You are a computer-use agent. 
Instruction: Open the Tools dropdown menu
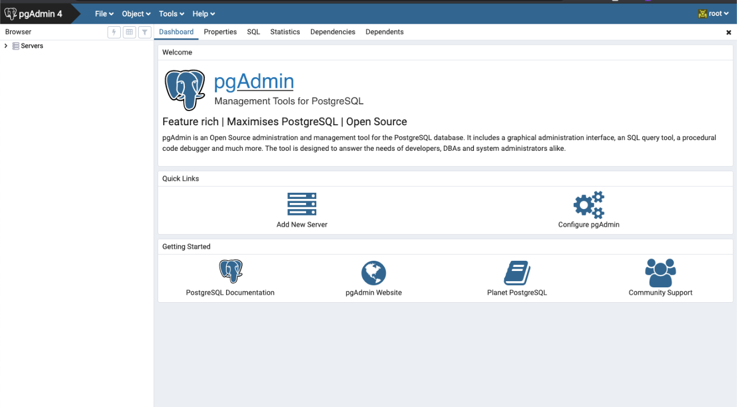point(171,14)
